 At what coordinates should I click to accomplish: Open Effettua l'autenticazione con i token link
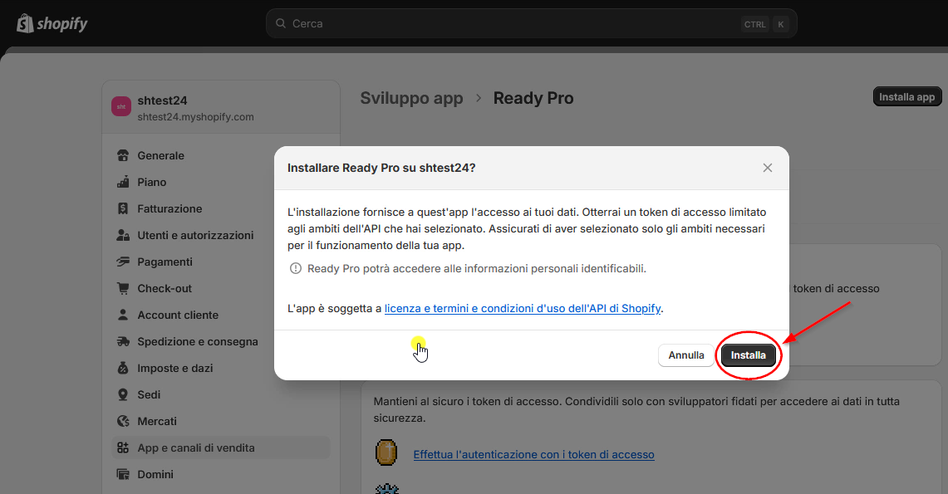534,454
